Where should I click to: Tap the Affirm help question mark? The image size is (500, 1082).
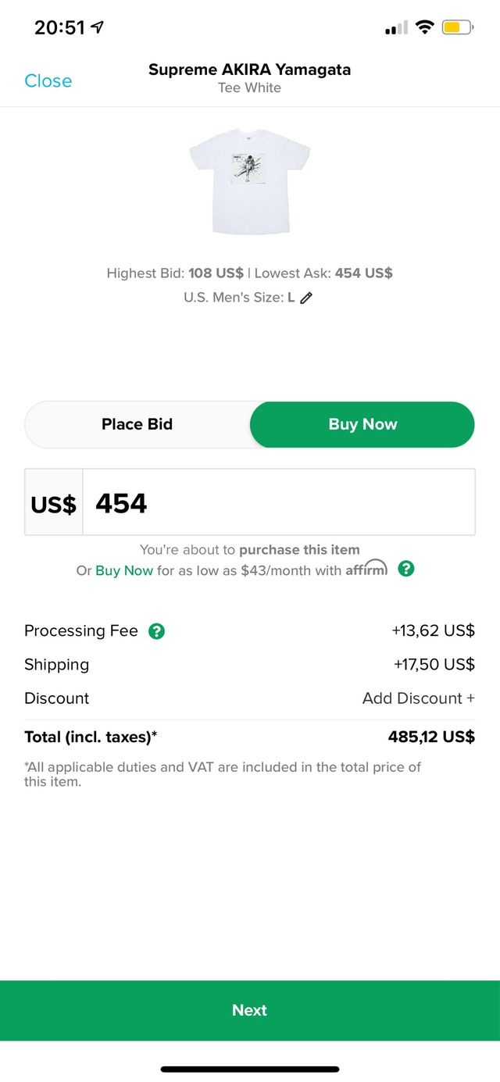coord(405,569)
